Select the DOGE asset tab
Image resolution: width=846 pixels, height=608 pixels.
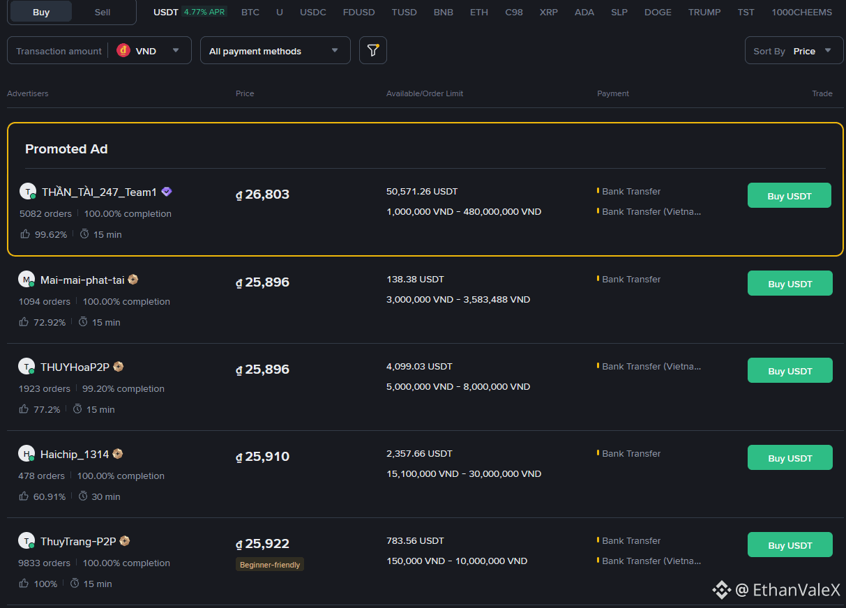point(658,12)
